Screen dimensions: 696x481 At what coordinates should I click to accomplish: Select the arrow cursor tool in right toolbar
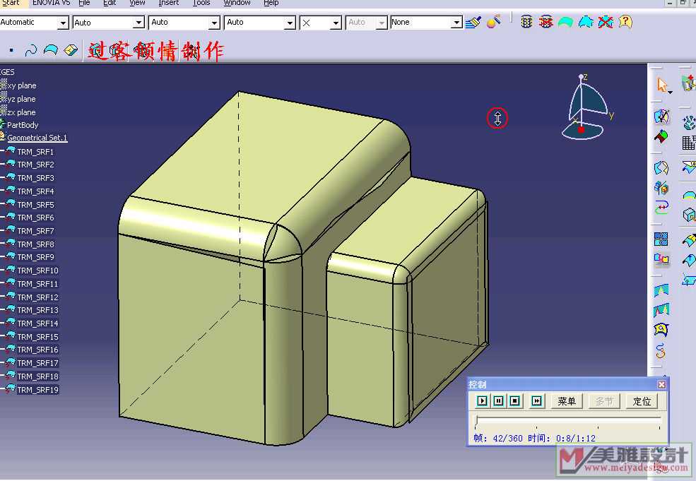tap(662, 85)
